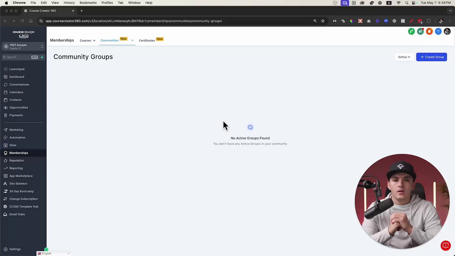Open Email Stats item
The image size is (455, 256).
(x=17, y=214)
